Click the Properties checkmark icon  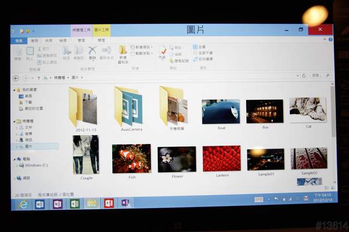tap(162, 50)
